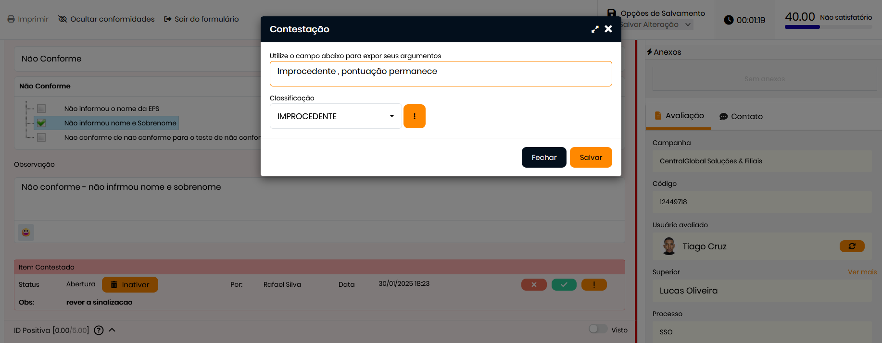
Task: Check 'Não informou o nome da EPS' checkbox
Action: point(41,109)
